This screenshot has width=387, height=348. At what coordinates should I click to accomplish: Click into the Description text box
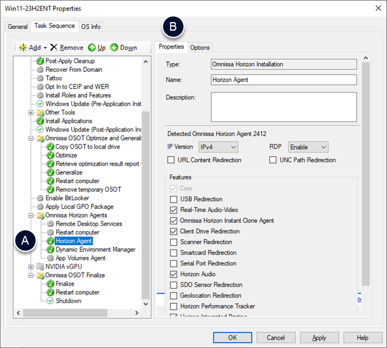pyautogui.click(x=283, y=107)
